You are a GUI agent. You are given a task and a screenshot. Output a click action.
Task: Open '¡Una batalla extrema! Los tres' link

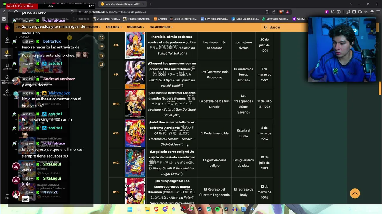click(x=172, y=96)
